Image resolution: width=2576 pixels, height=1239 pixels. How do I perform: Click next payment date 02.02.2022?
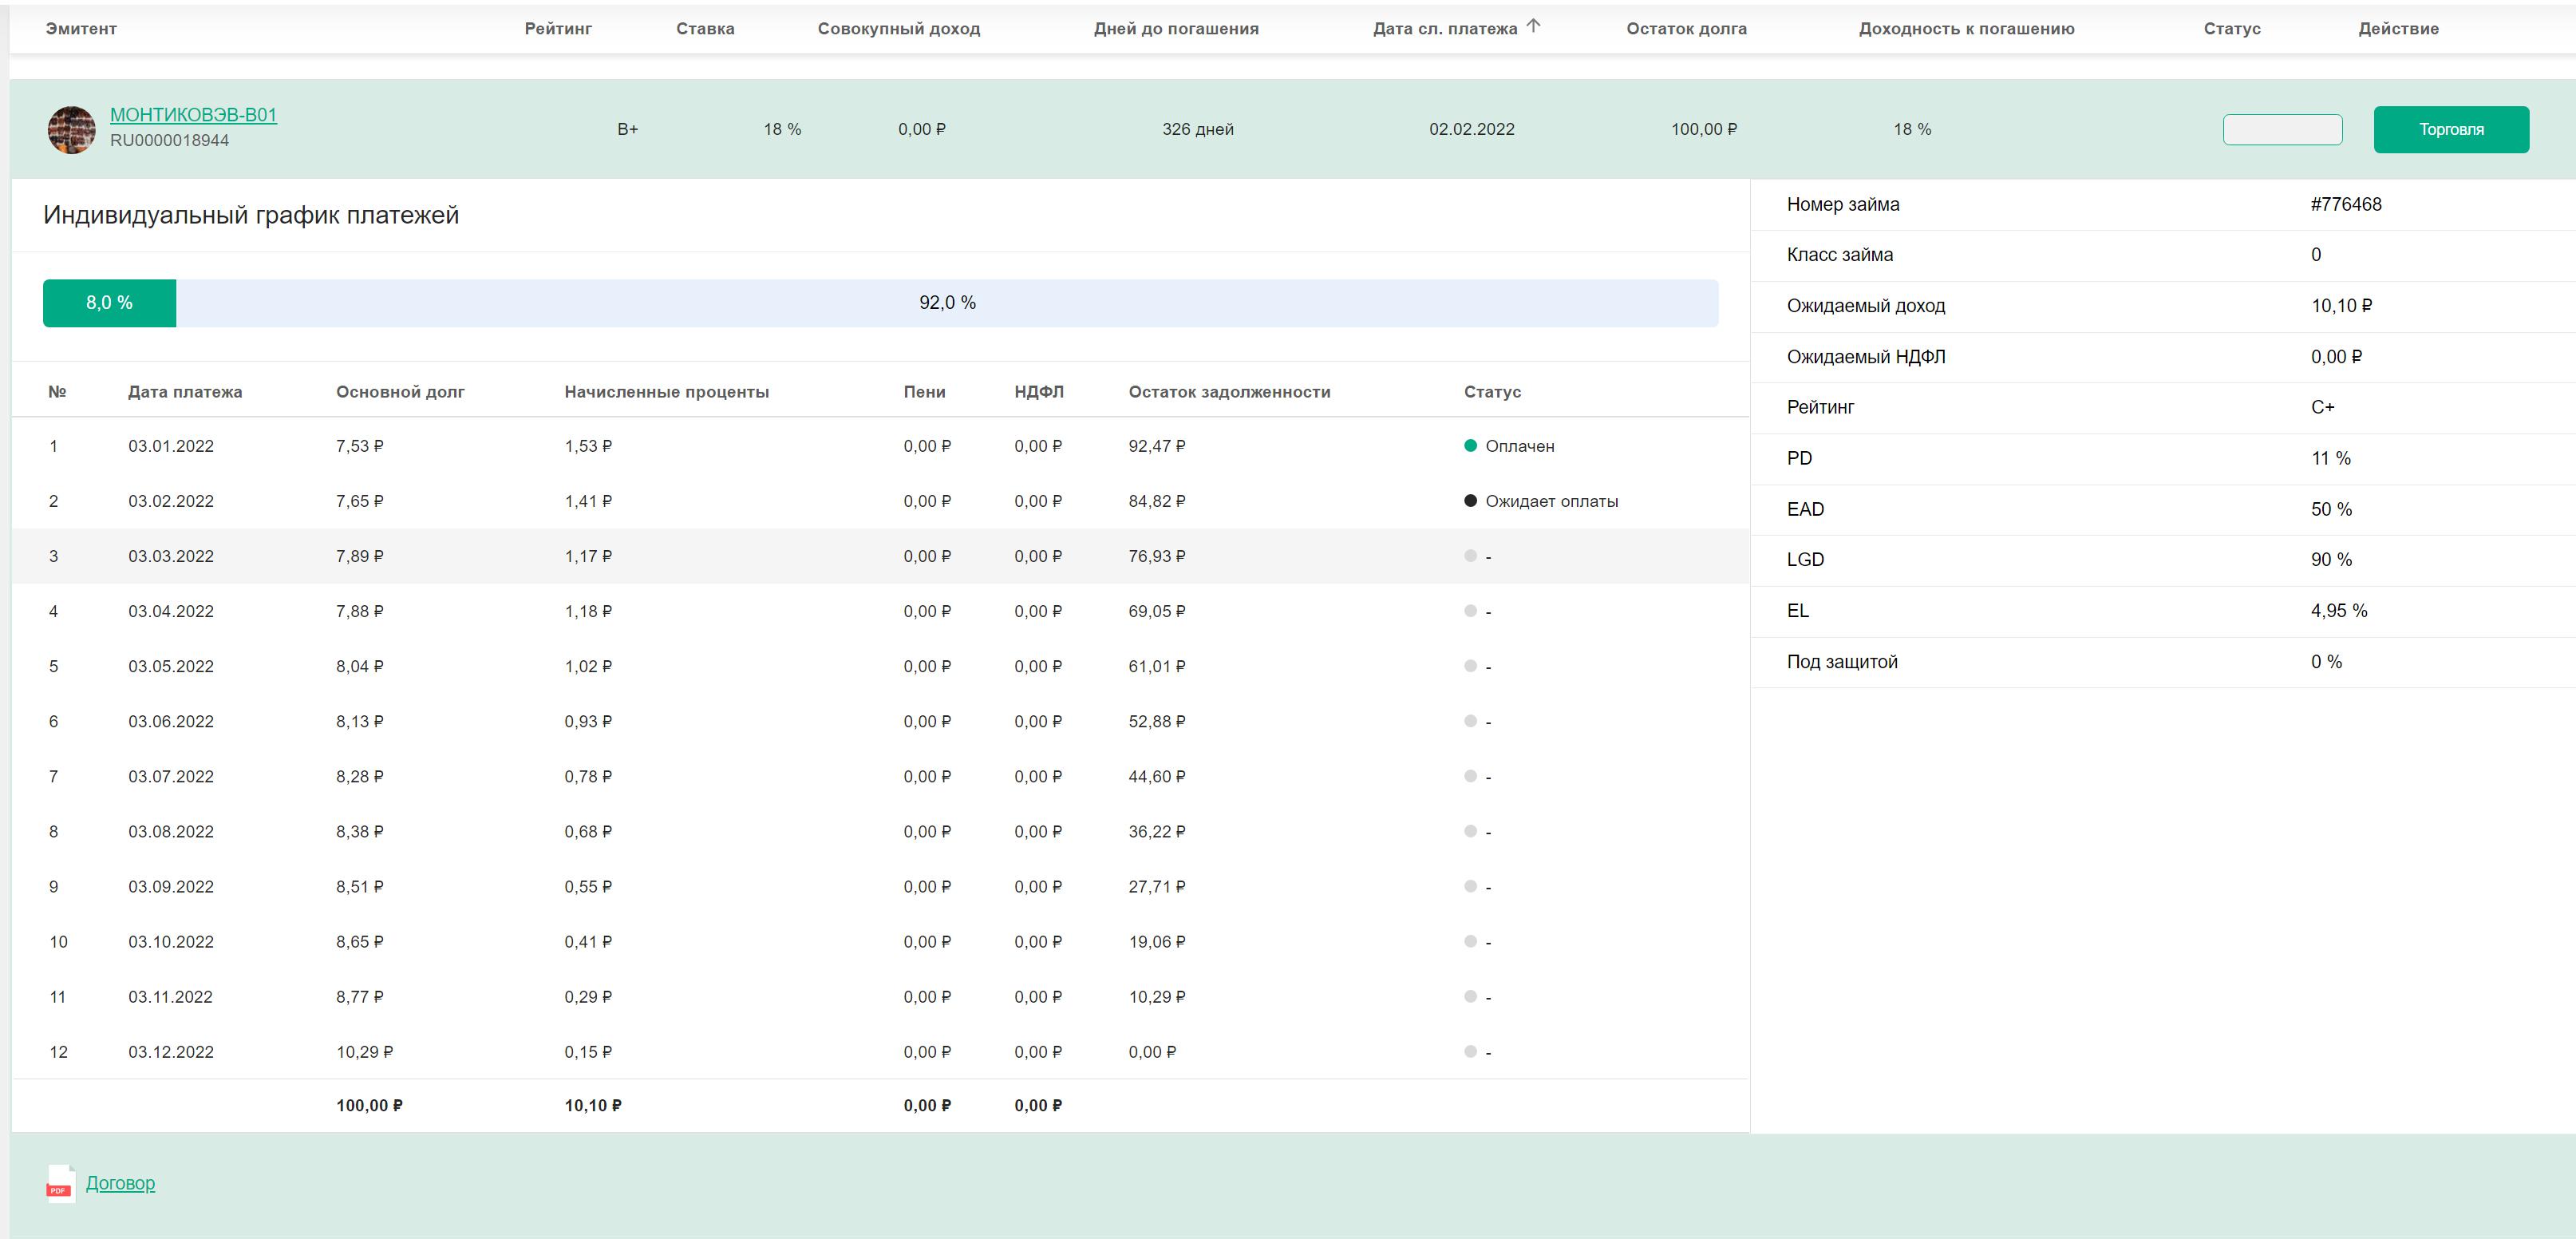coord(1472,130)
